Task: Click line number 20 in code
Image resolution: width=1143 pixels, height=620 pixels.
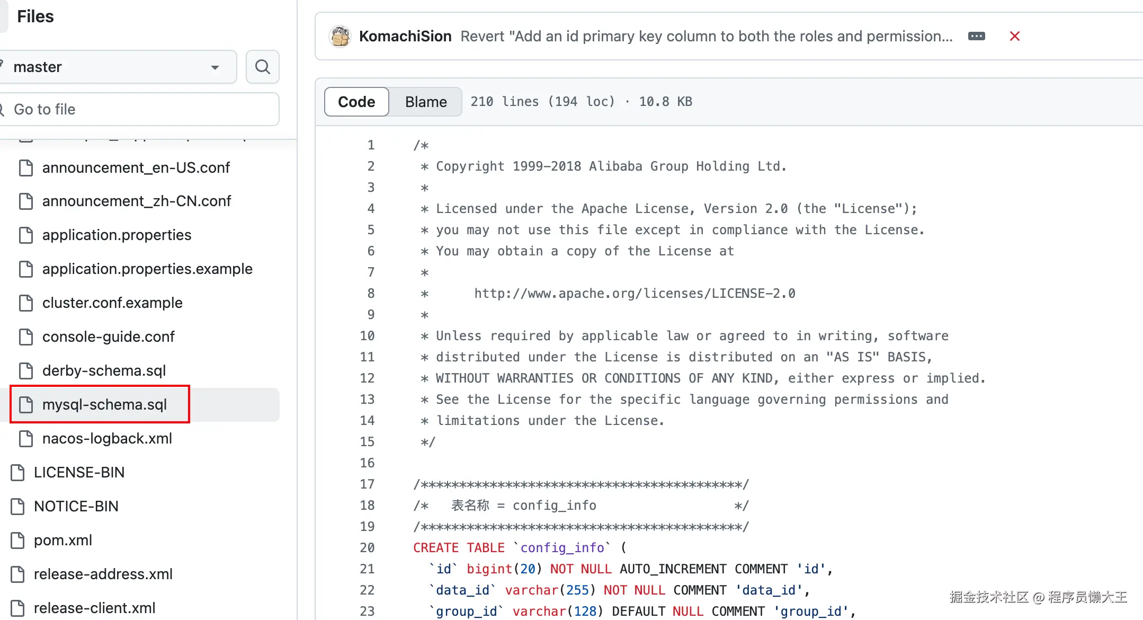Action: pos(367,547)
